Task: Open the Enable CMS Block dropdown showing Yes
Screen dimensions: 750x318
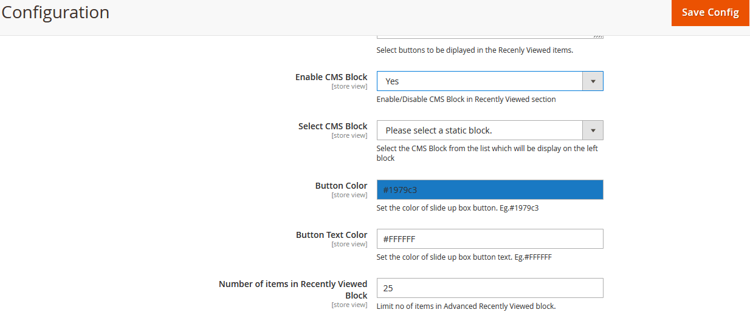Action: click(480, 81)
